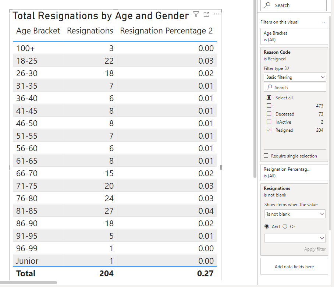The height and width of the screenshot is (287, 334).
Task: Select the And radio button
Action: point(266,226)
